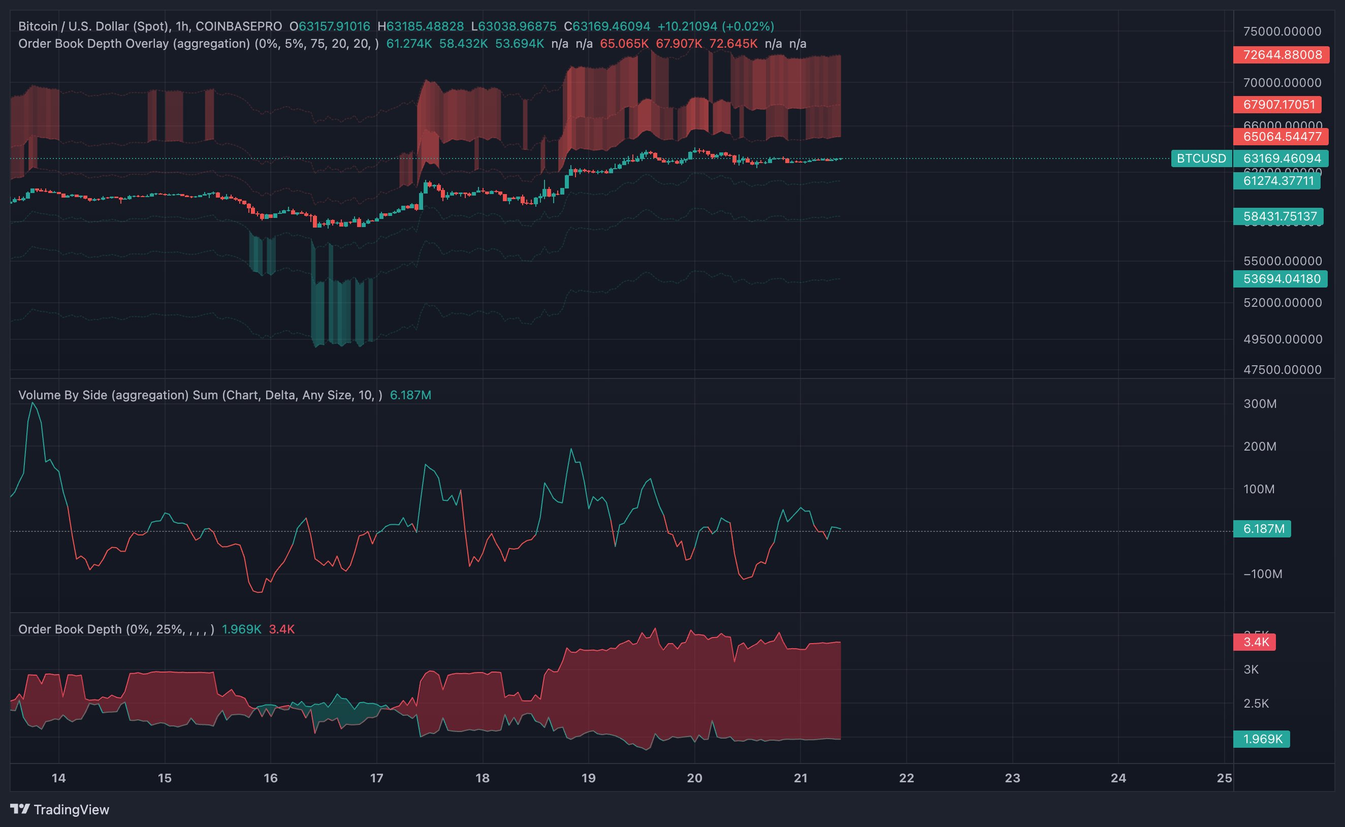1345x827 pixels.
Task: Click the 6.187M volume delta axis tag
Action: 1262,528
